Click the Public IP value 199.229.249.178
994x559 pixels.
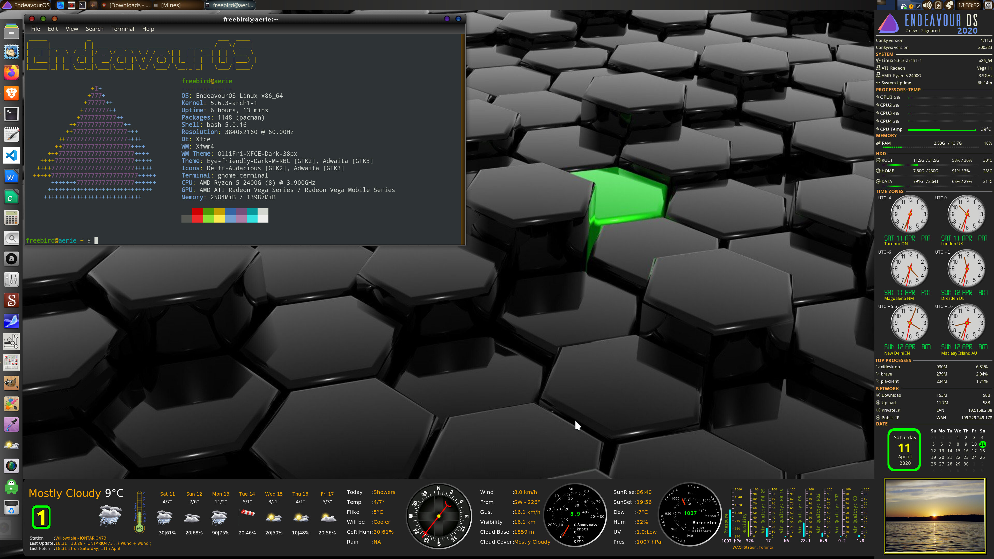[976, 418]
